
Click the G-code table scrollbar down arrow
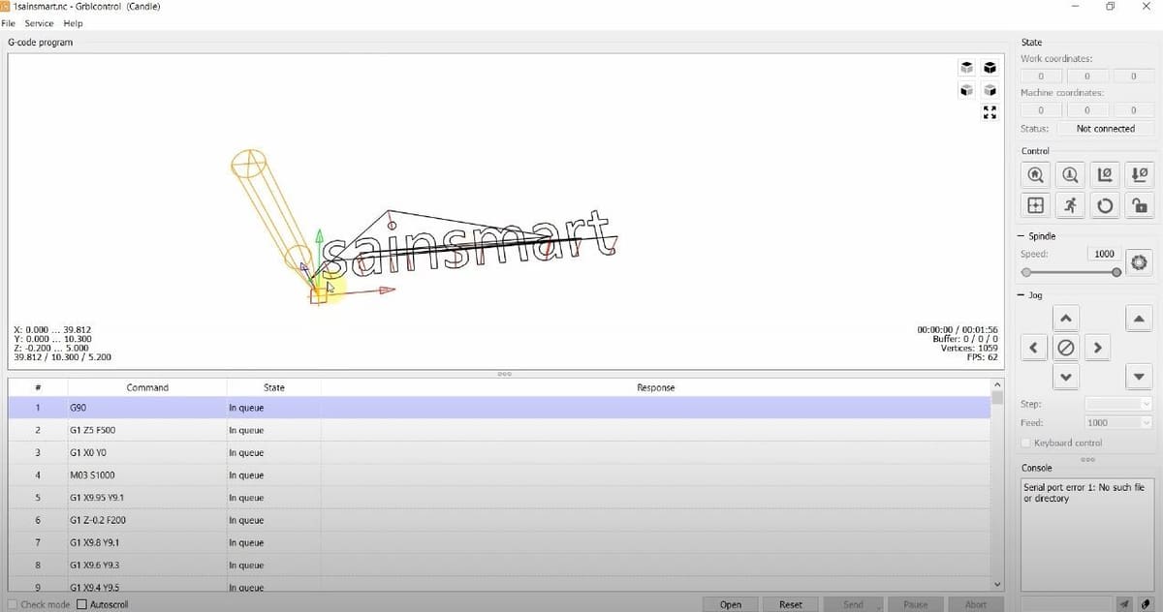coord(997,584)
